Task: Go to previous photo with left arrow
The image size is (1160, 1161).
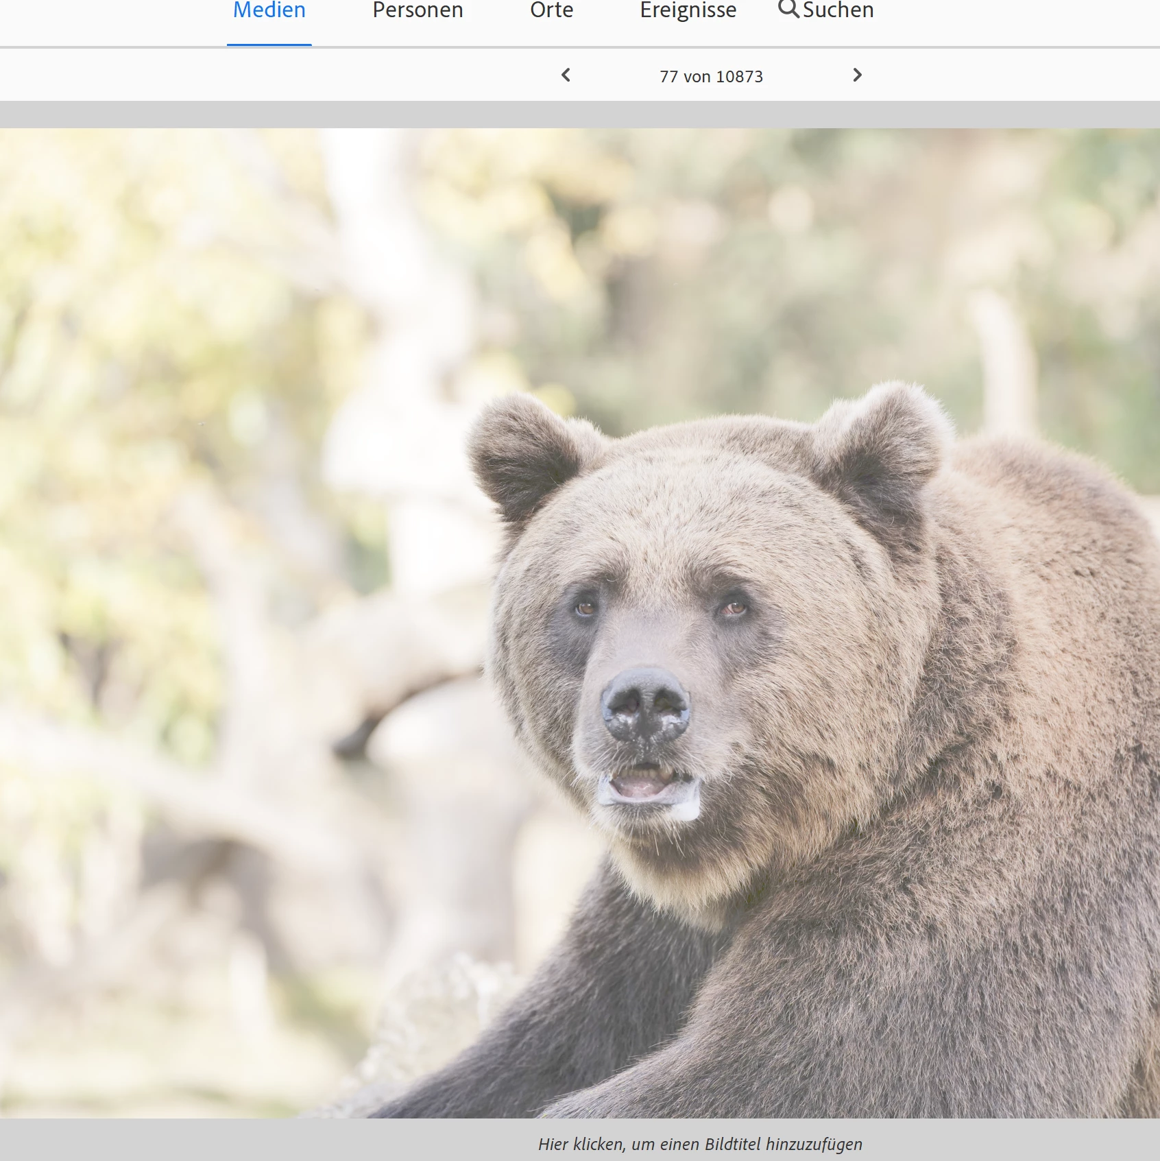Action: 566,75
